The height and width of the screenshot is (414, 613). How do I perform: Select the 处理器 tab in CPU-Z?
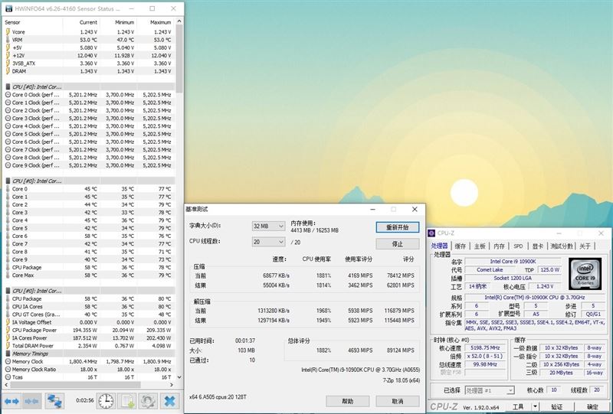(x=439, y=246)
